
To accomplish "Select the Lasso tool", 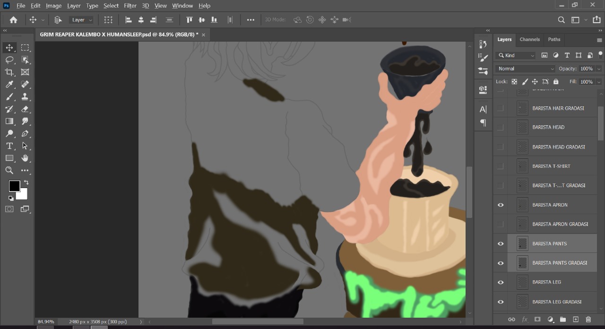I will (x=9, y=60).
